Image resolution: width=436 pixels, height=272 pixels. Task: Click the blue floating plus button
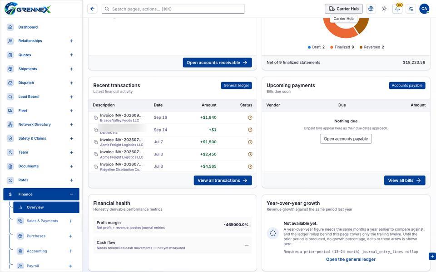click(432, 256)
